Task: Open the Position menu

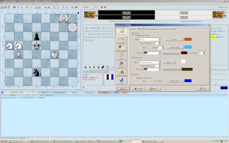Action: (21, 4)
